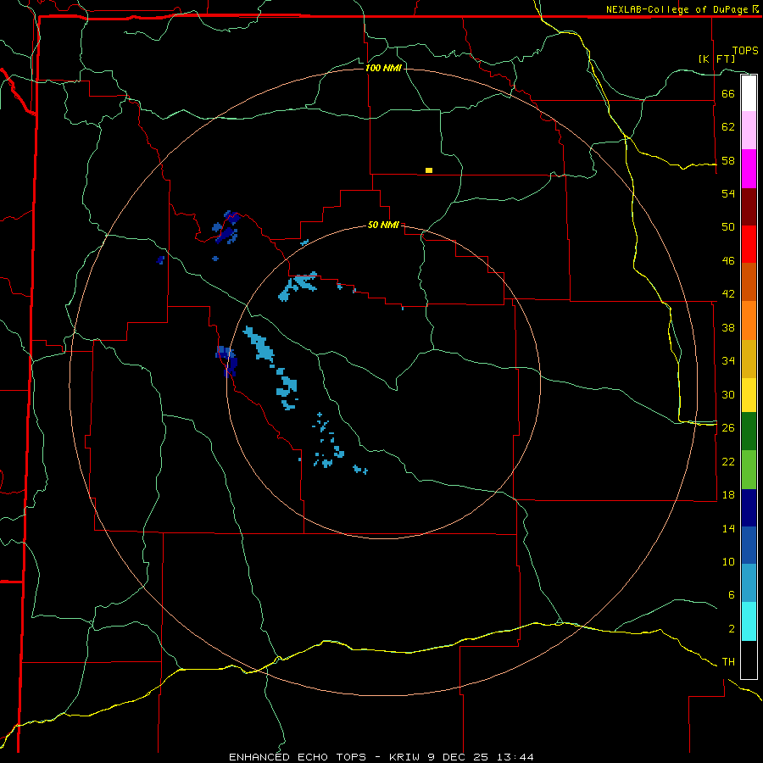Click the TH legend label
The width and height of the screenshot is (763, 763).
pyautogui.click(x=728, y=662)
